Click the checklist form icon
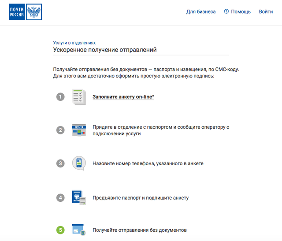Screen dimensions: 282x241 pyautogui.click(x=78, y=96)
